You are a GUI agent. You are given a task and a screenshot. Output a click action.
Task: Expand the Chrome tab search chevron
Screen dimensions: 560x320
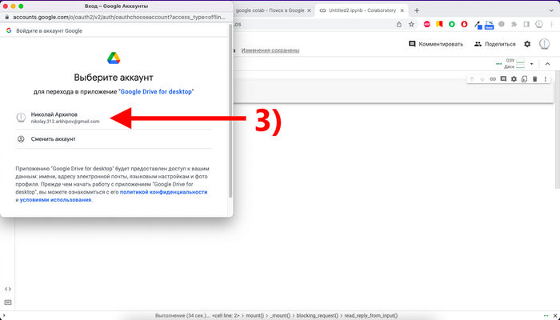[551, 10]
